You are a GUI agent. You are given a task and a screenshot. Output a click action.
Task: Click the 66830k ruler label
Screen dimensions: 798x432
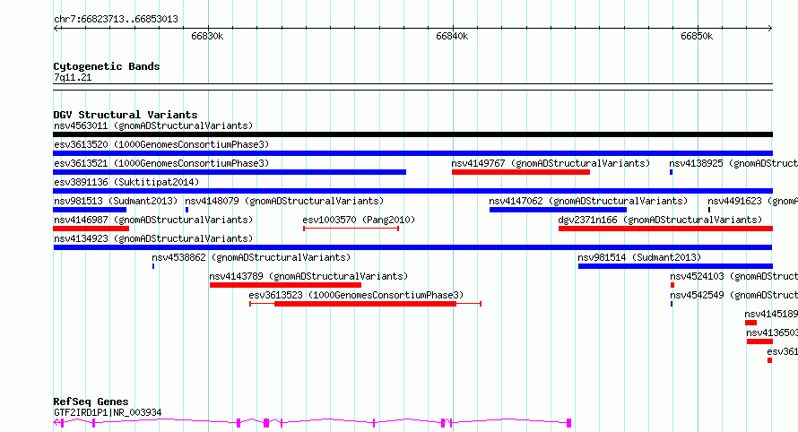coord(207,37)
